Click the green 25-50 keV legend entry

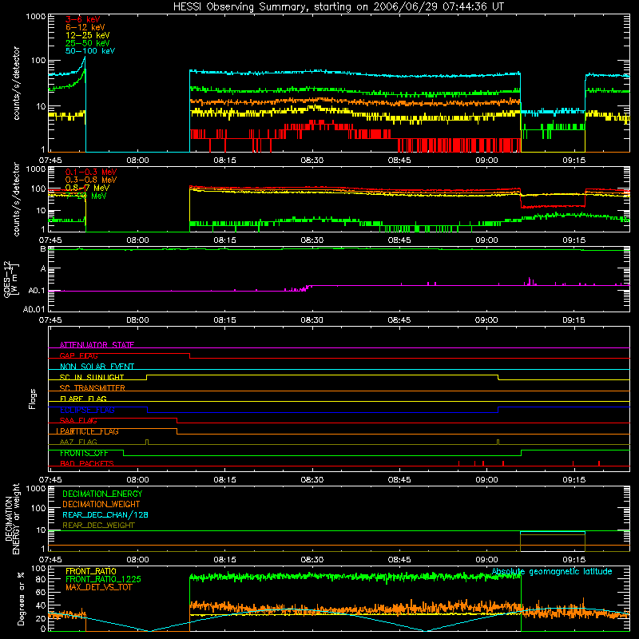tap(88, 43)
